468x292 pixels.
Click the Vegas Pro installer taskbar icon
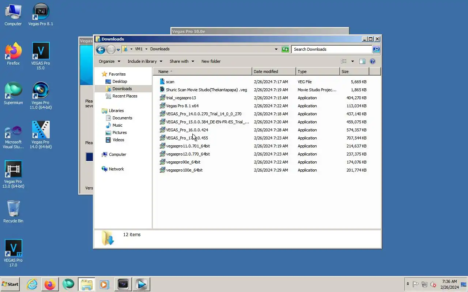pos(123,284)
